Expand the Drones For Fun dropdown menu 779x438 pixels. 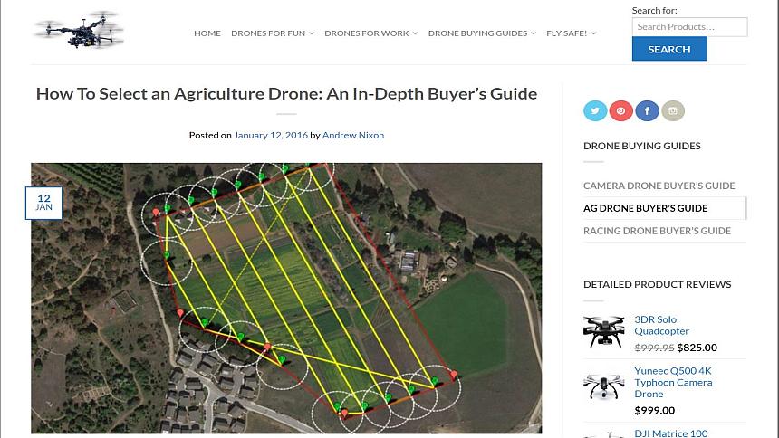pos(273,33)
